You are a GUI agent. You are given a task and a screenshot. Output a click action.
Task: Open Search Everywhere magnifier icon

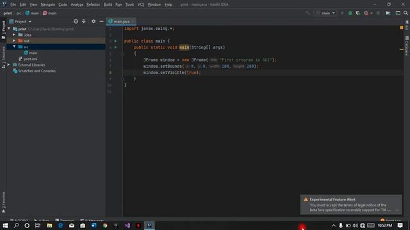pyautogui.click(x=406, y=13)
